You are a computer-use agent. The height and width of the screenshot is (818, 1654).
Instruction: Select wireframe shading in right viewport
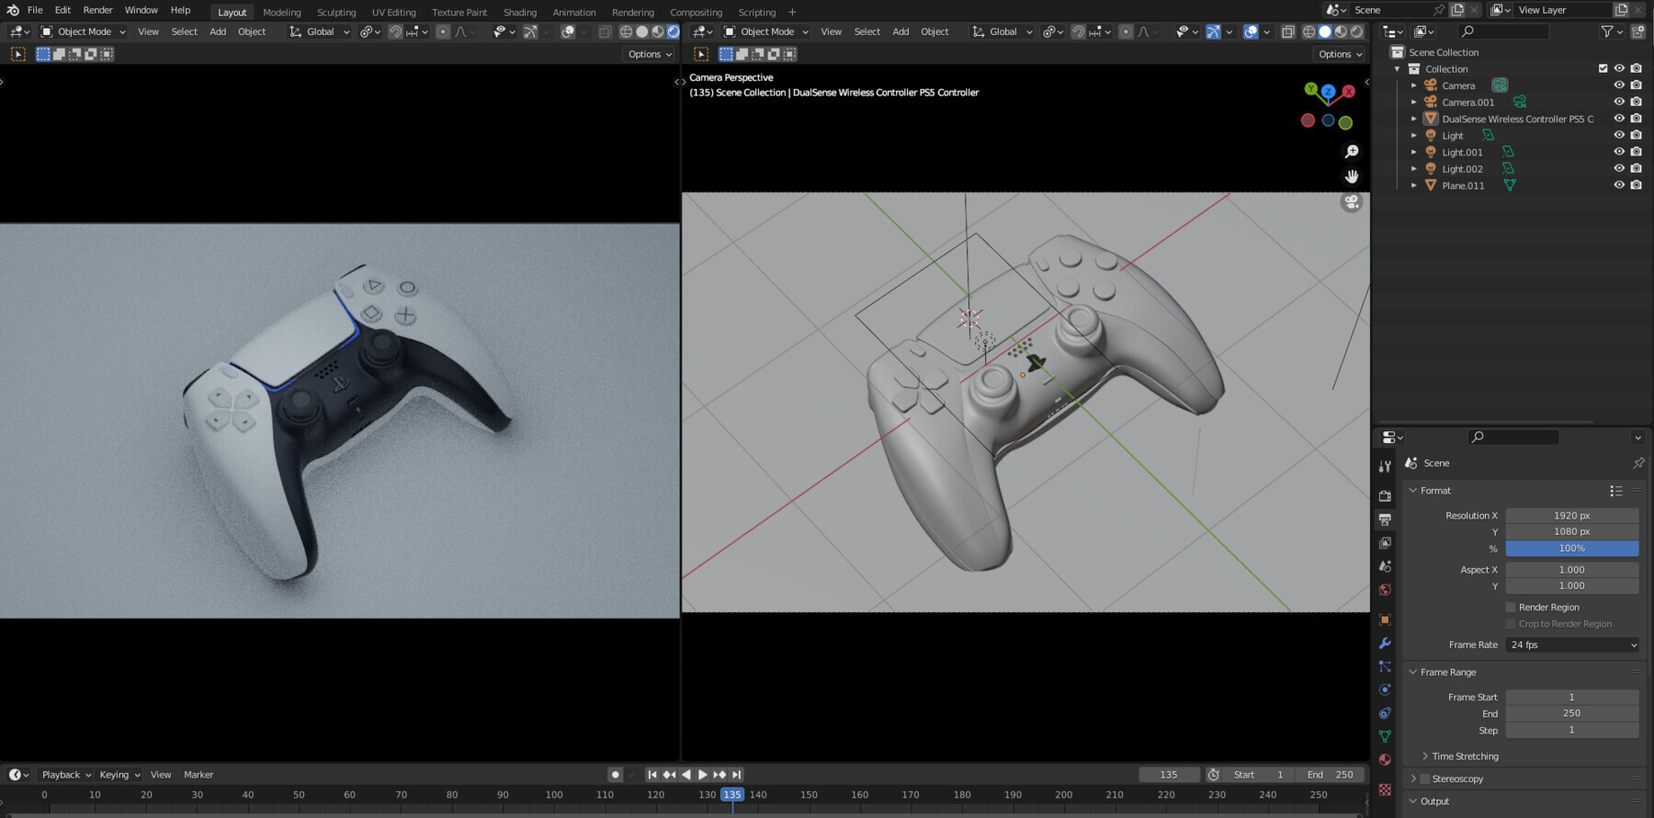tap(1308, 31)
